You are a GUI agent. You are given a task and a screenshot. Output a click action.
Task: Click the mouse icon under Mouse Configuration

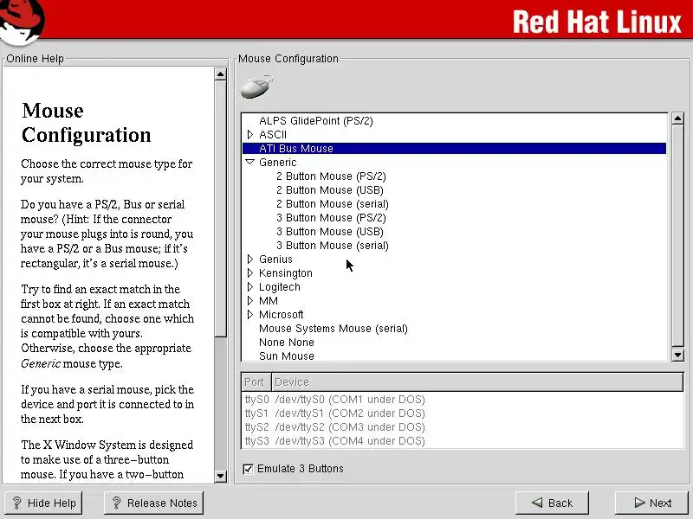click(x=256, y=86)
